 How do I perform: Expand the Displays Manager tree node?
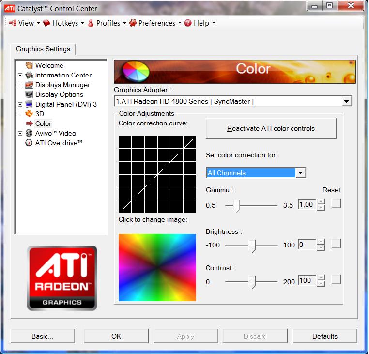point(20,85)
